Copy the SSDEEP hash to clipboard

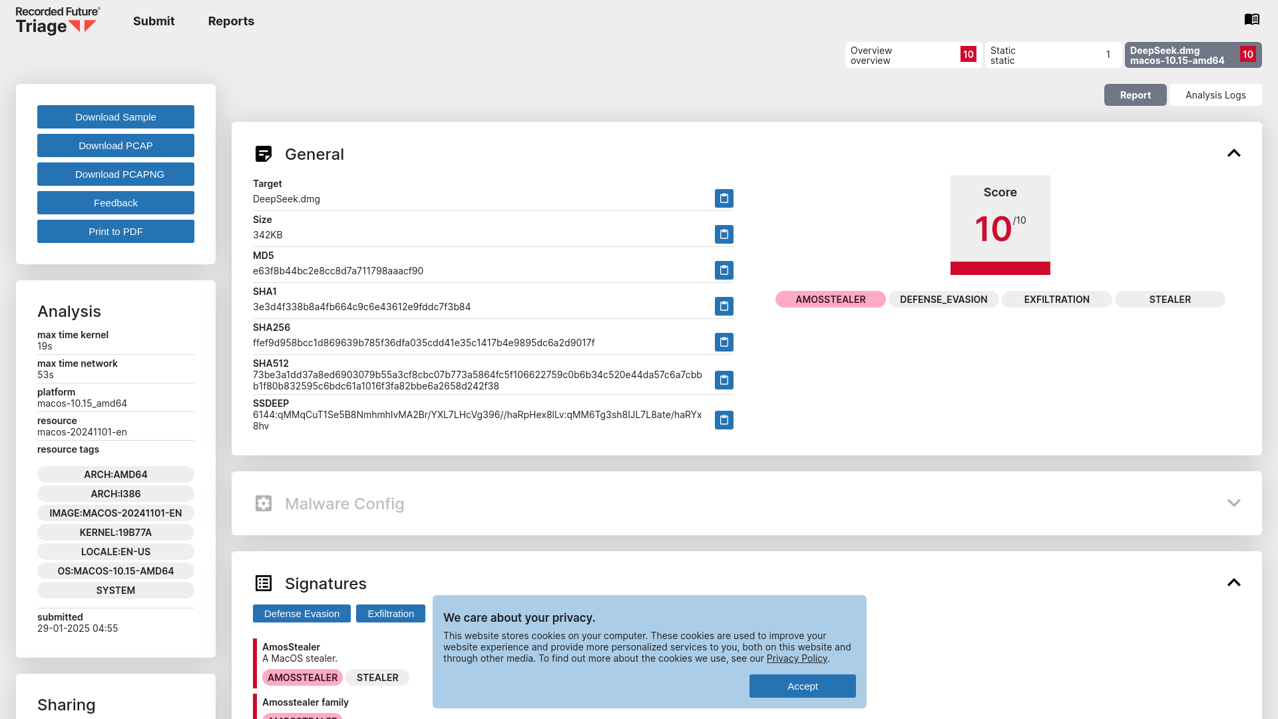(724, 420)
